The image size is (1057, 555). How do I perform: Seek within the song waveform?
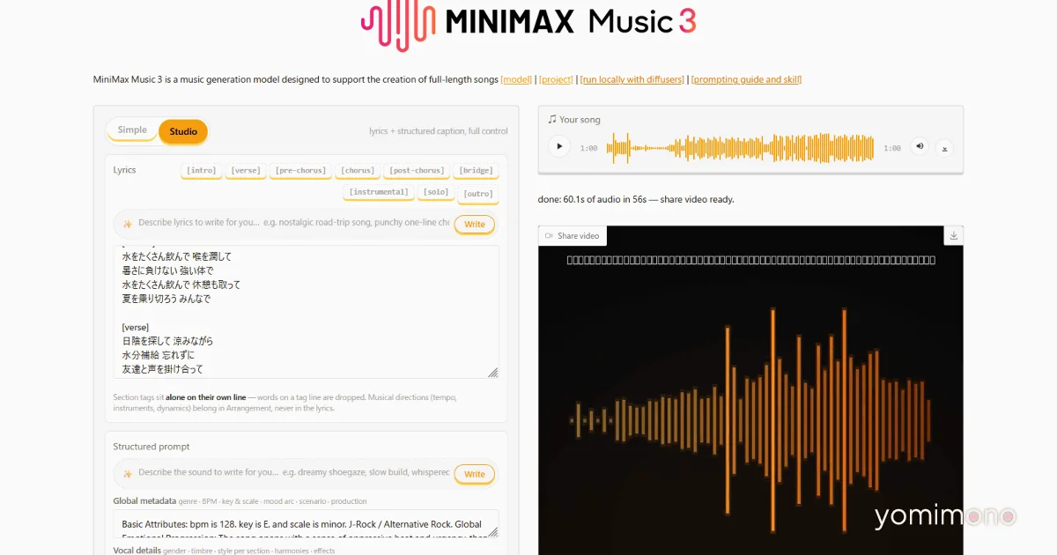pos(740,148)
